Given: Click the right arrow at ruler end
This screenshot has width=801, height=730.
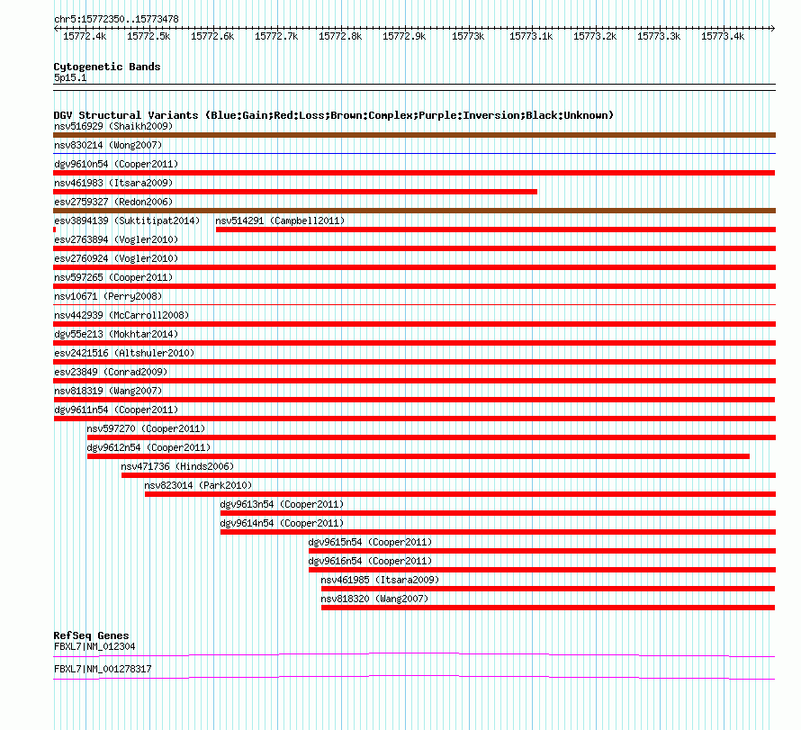Looking at the screenshot, I should click(x=773, y=29).
